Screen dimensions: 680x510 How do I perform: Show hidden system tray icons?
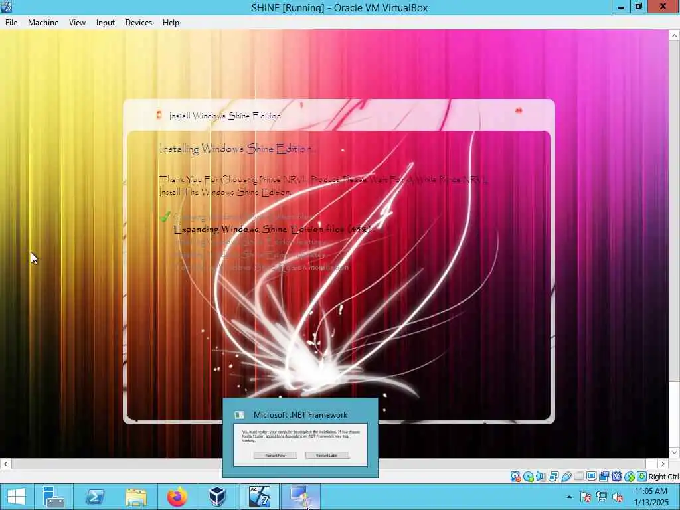click(569, 497)
